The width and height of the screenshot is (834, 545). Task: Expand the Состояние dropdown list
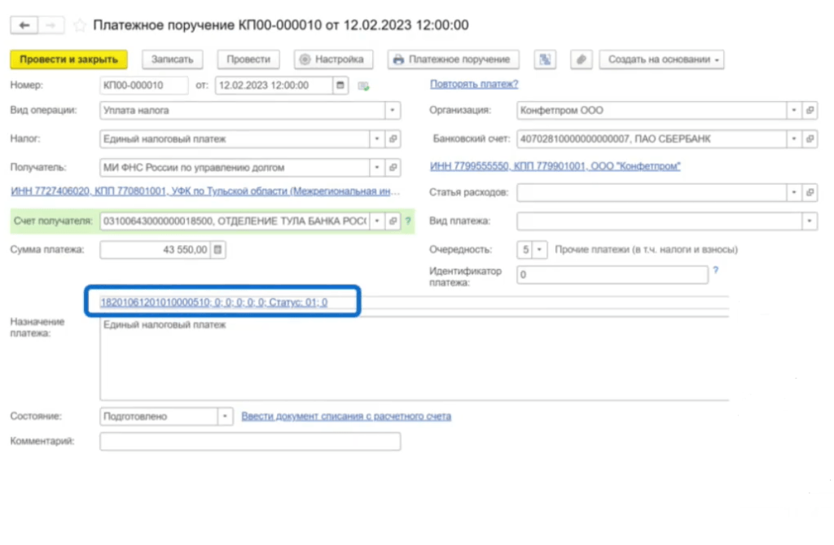tap(226, 416)
